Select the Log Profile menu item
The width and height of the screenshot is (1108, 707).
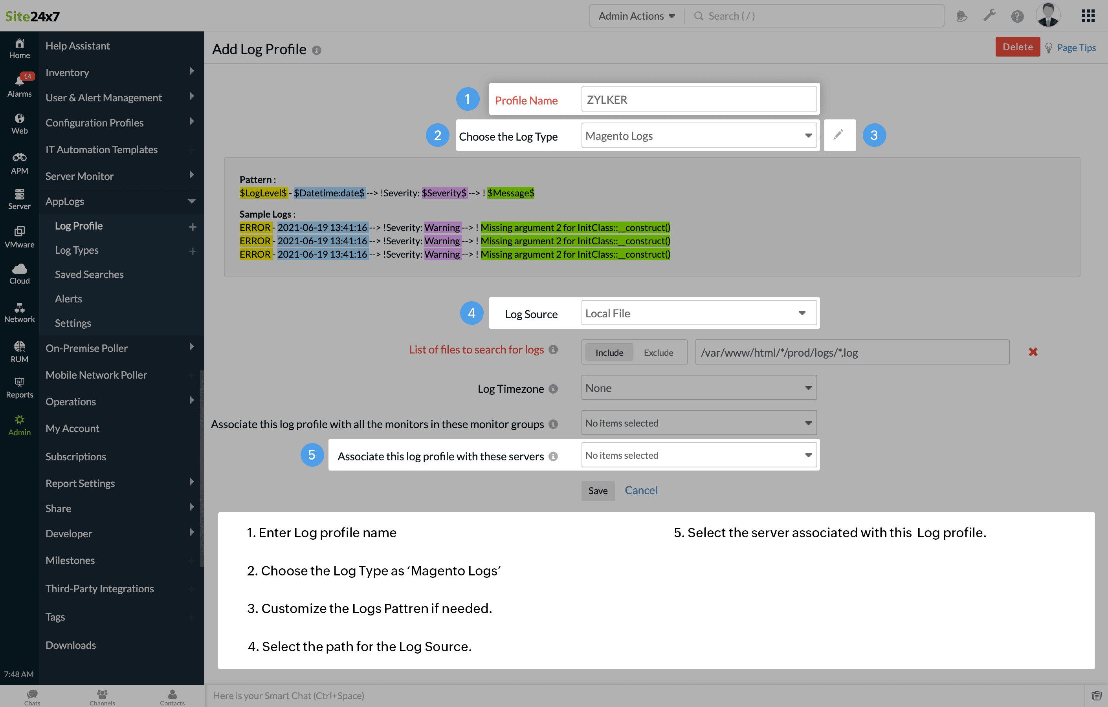pos(79,226)
